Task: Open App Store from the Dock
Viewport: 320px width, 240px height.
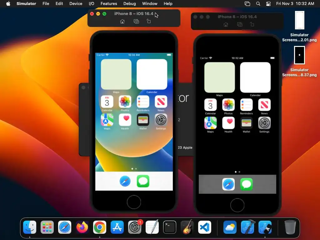Action: coord(117,227)
